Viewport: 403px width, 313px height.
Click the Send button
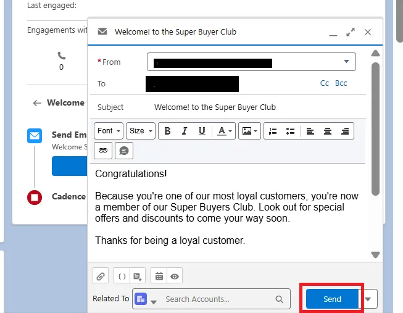click(332, 299)
